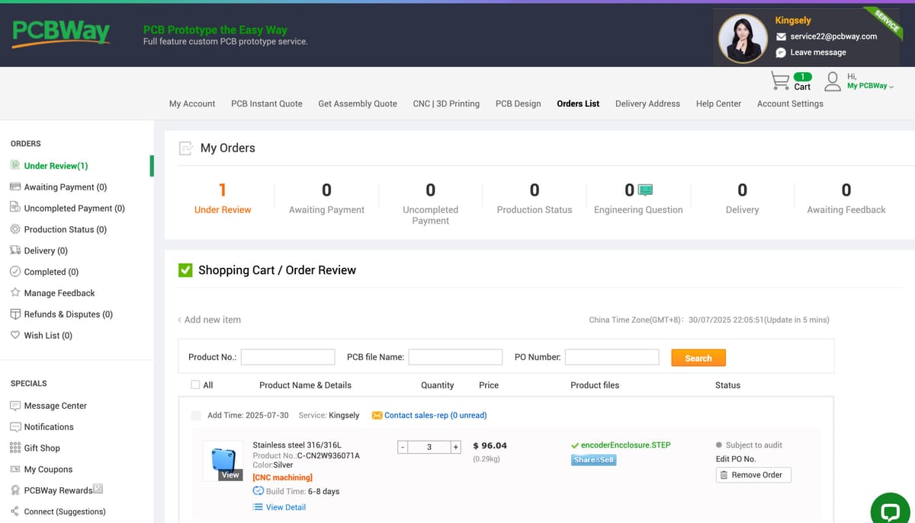This screenshot has width=915, height=523.
Task: Open CNC | 3D Printing page
Action: [446, 104]
